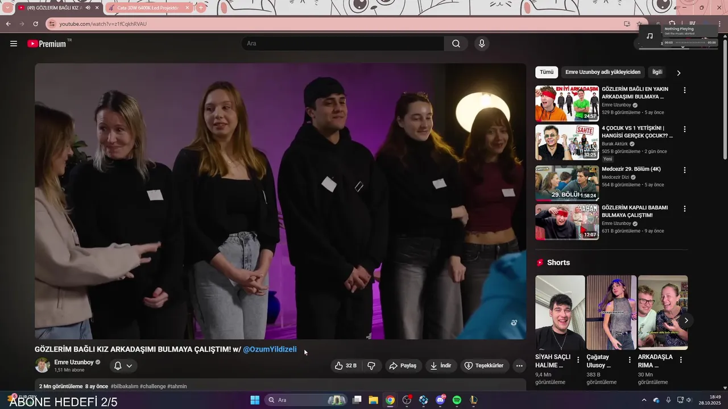Click the address bar URL
The width and height of the screenshot is (728, 409).
[x=103, y=24]
